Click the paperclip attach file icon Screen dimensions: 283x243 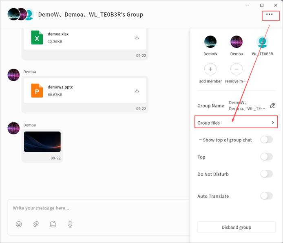click(x=36, y=224)
